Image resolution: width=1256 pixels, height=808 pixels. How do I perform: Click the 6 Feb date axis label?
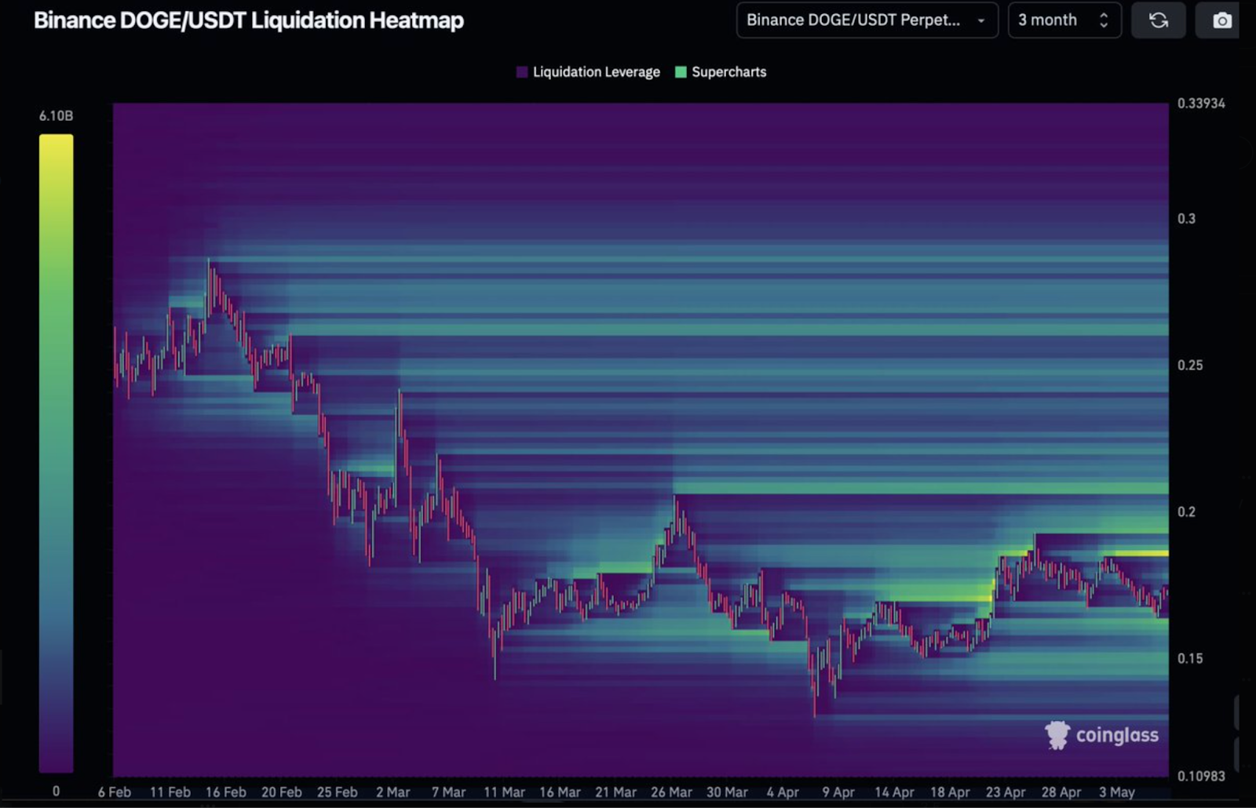pyautogui.click(x=115, y=792)
